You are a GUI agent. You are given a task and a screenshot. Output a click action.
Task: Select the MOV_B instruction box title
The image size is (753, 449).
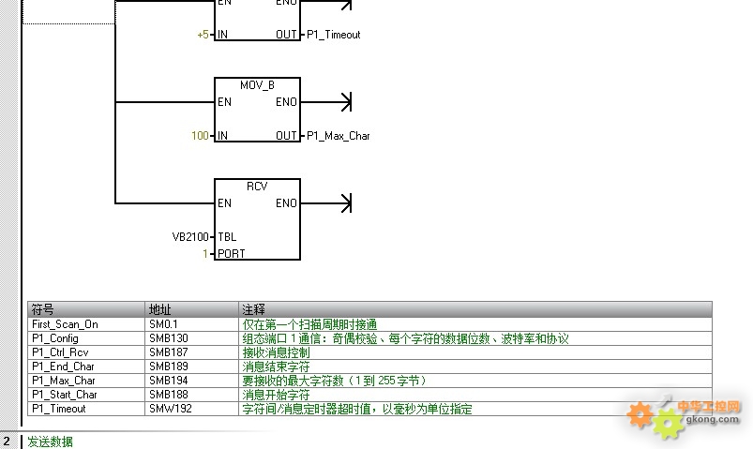pyautogui.click(x=257, y=85)
